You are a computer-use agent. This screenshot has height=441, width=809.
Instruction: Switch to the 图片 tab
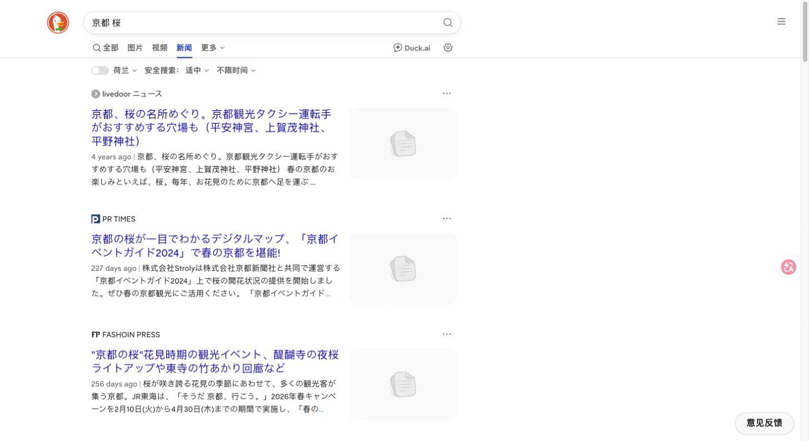tap(135, 48)
